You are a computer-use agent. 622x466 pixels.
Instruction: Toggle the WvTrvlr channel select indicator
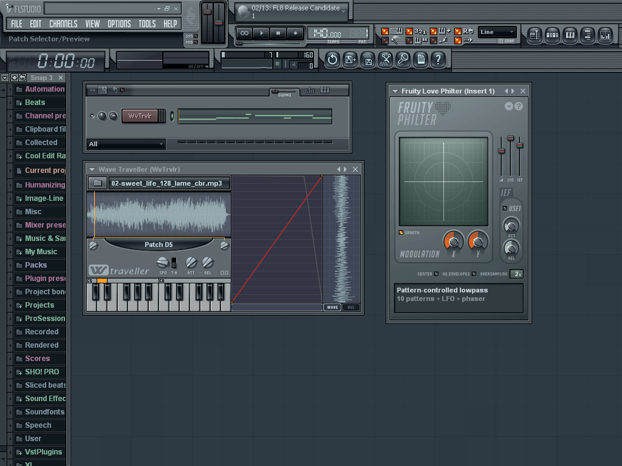pyautogui.click(x=172, y=116)
